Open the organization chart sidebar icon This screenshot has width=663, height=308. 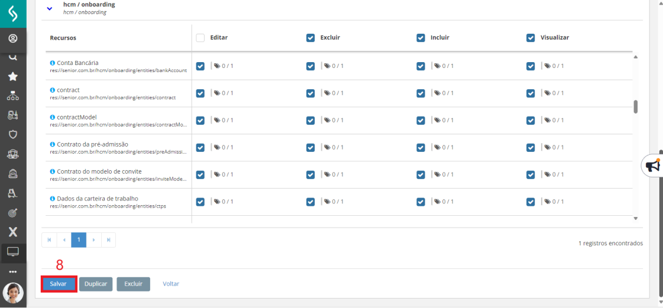[x=12, y=96]
